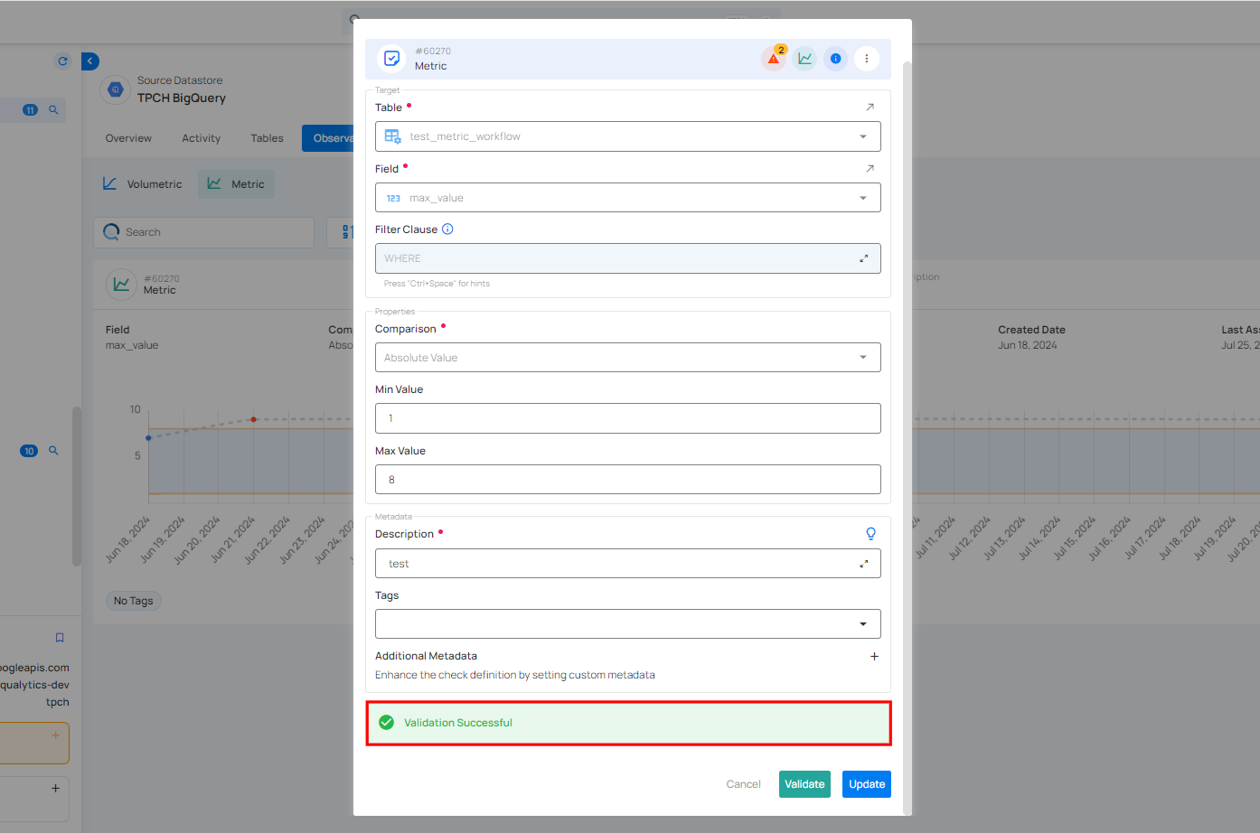Image resolution: width=1260 pixels, height=833 pixels.
Task: Expand the WHERE filter clause editor
Action: click(864, 258)
